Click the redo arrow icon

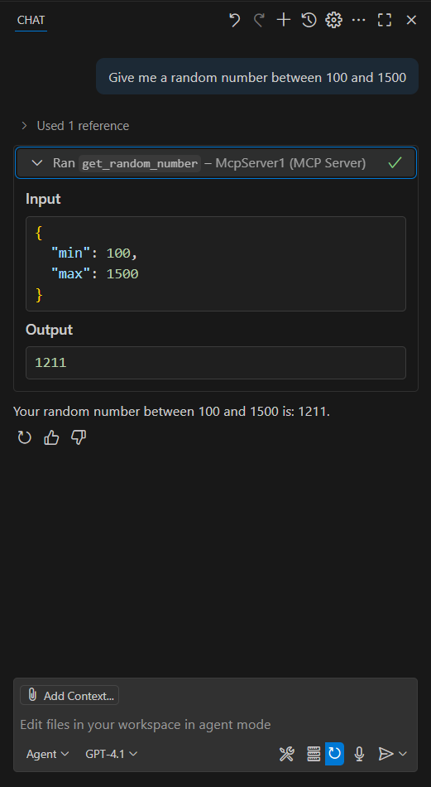(x=259, y=20)
